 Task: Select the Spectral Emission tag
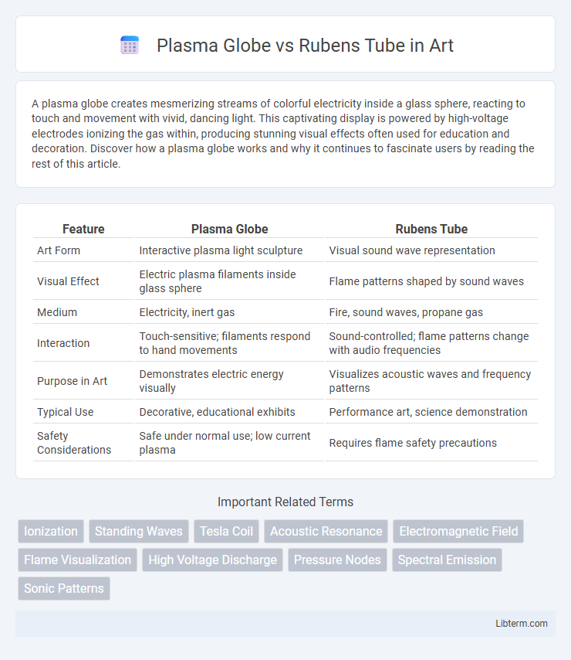[447, 560]
